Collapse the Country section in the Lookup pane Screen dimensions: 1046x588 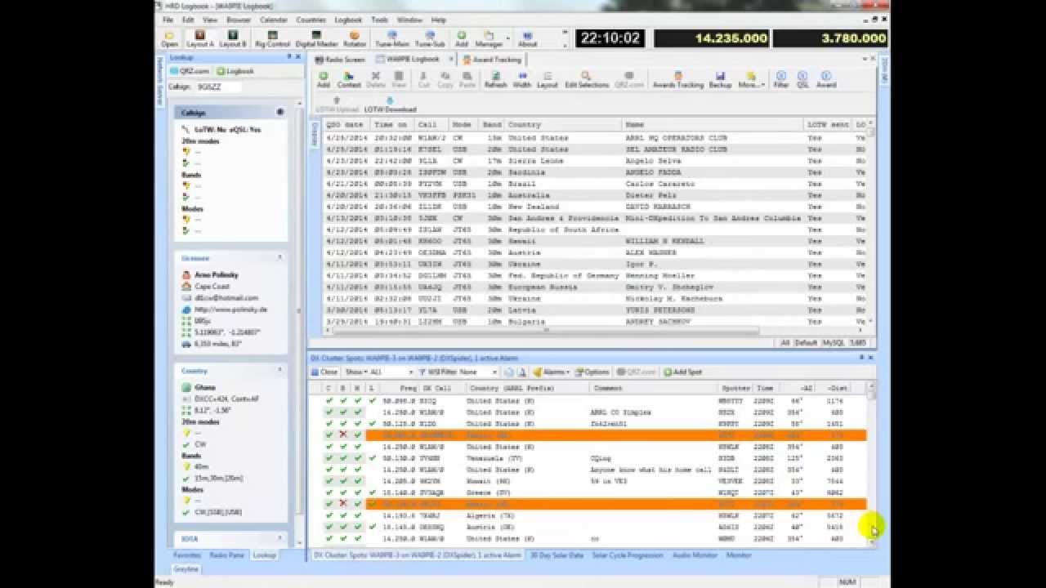279,371
